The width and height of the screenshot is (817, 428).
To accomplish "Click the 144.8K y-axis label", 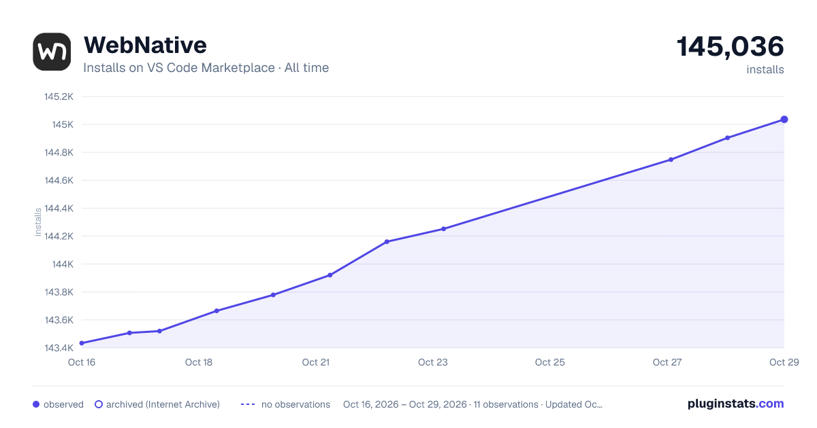I will [59, 153].
